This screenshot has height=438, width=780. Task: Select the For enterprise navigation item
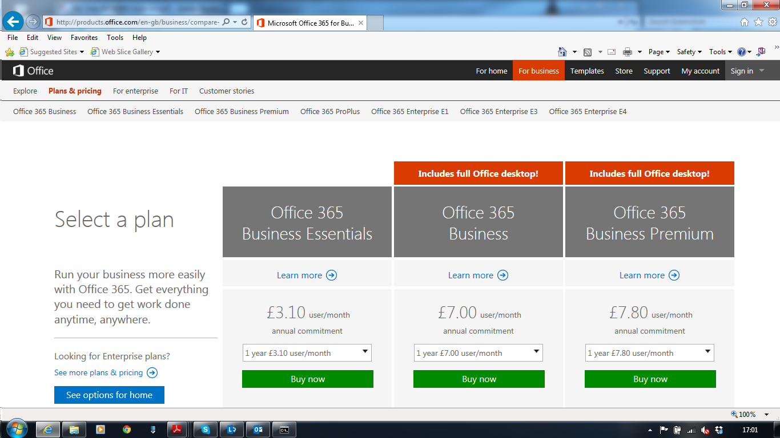pyautogui.click(x=135, y=91)
